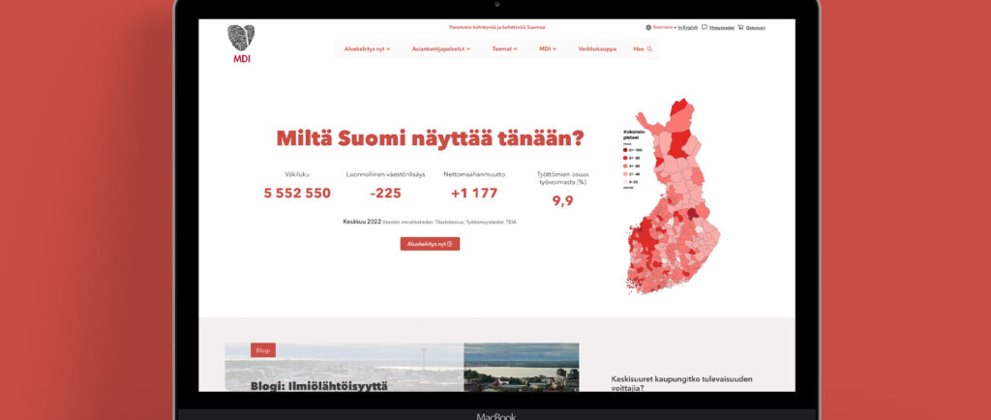Expand the Aluekehitys nyt menu
991x420 pixels.
(367, 48)
